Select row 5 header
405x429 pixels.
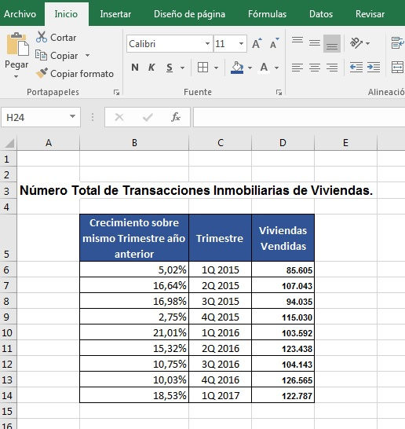(x=8, y=238)
